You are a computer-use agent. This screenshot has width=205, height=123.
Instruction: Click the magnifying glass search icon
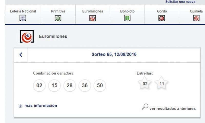click(x=145, y=107)
